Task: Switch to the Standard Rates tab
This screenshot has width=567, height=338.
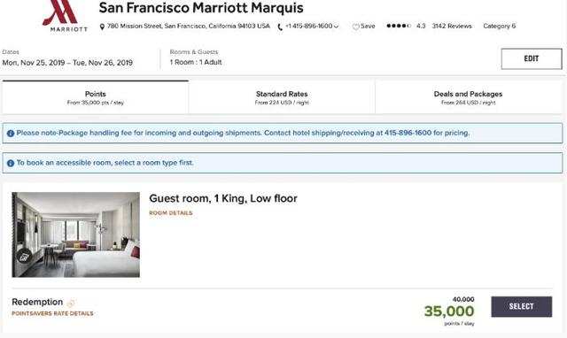Action: 282,97
